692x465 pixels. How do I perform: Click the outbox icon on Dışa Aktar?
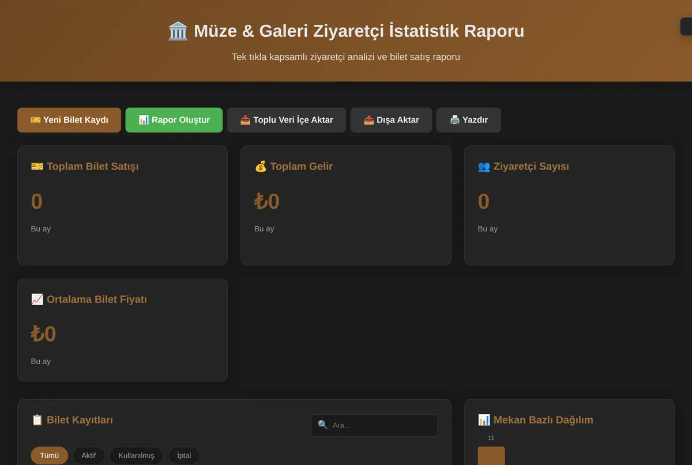pyautogui.click(x=369, y=120)
